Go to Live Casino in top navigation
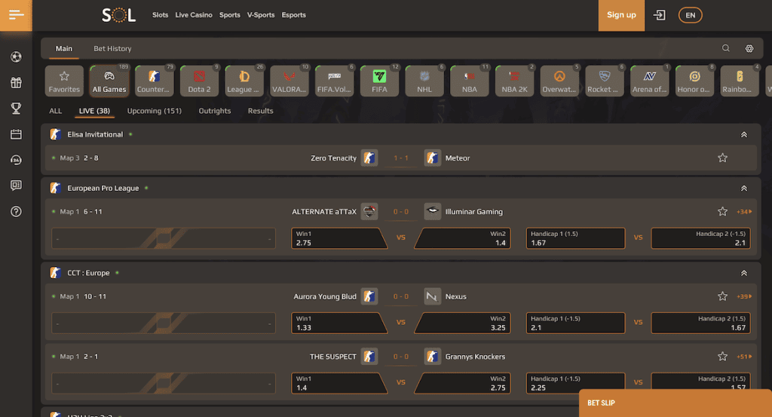 (x=194, y=15)
